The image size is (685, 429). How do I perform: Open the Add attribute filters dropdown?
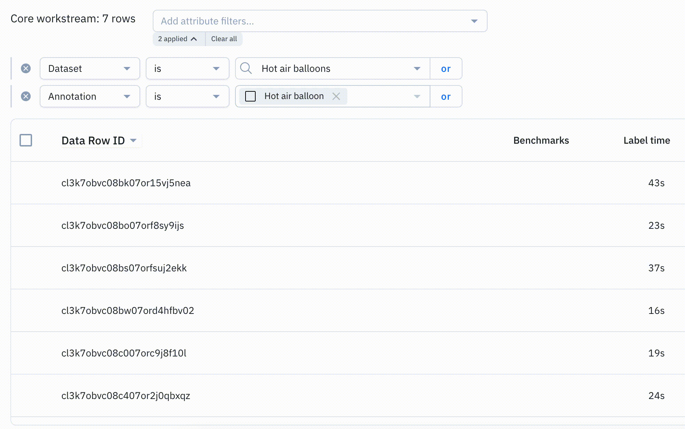(320, 21)
